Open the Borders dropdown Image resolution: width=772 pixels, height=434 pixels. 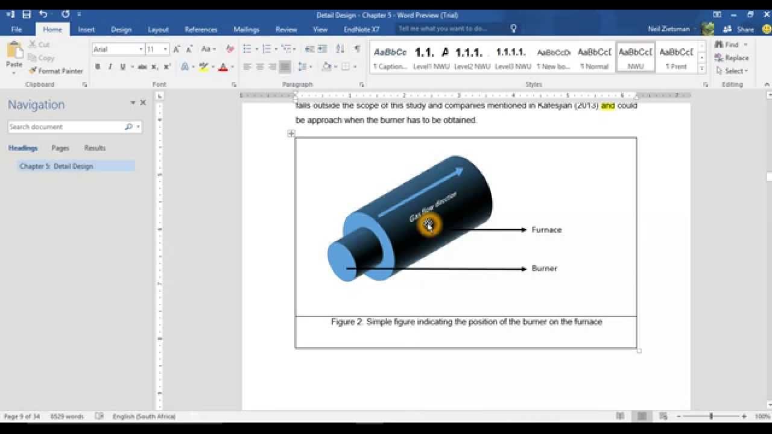click(x=355, y=67)
